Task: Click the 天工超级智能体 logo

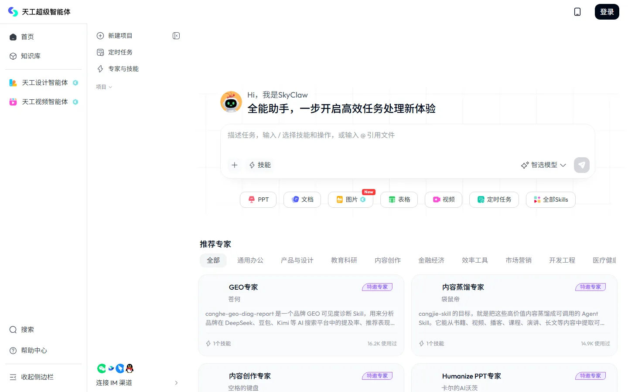Action: pyautogui.click(x=39, y=12)
